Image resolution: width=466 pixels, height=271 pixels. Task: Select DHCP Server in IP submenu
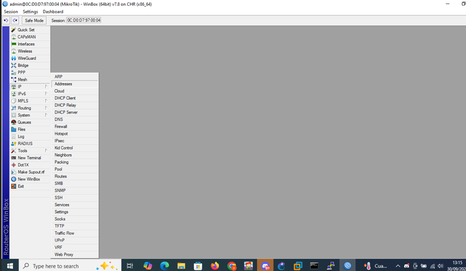pos(75,112)
